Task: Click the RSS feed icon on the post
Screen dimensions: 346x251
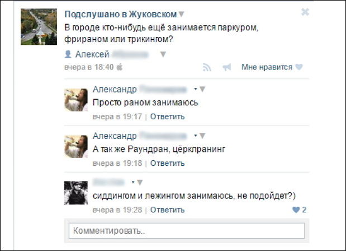Action: point(207,67)
